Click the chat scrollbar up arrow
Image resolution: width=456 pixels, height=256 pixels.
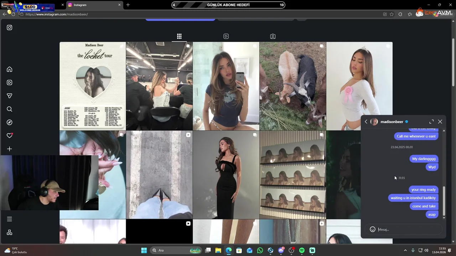point(444,131)
